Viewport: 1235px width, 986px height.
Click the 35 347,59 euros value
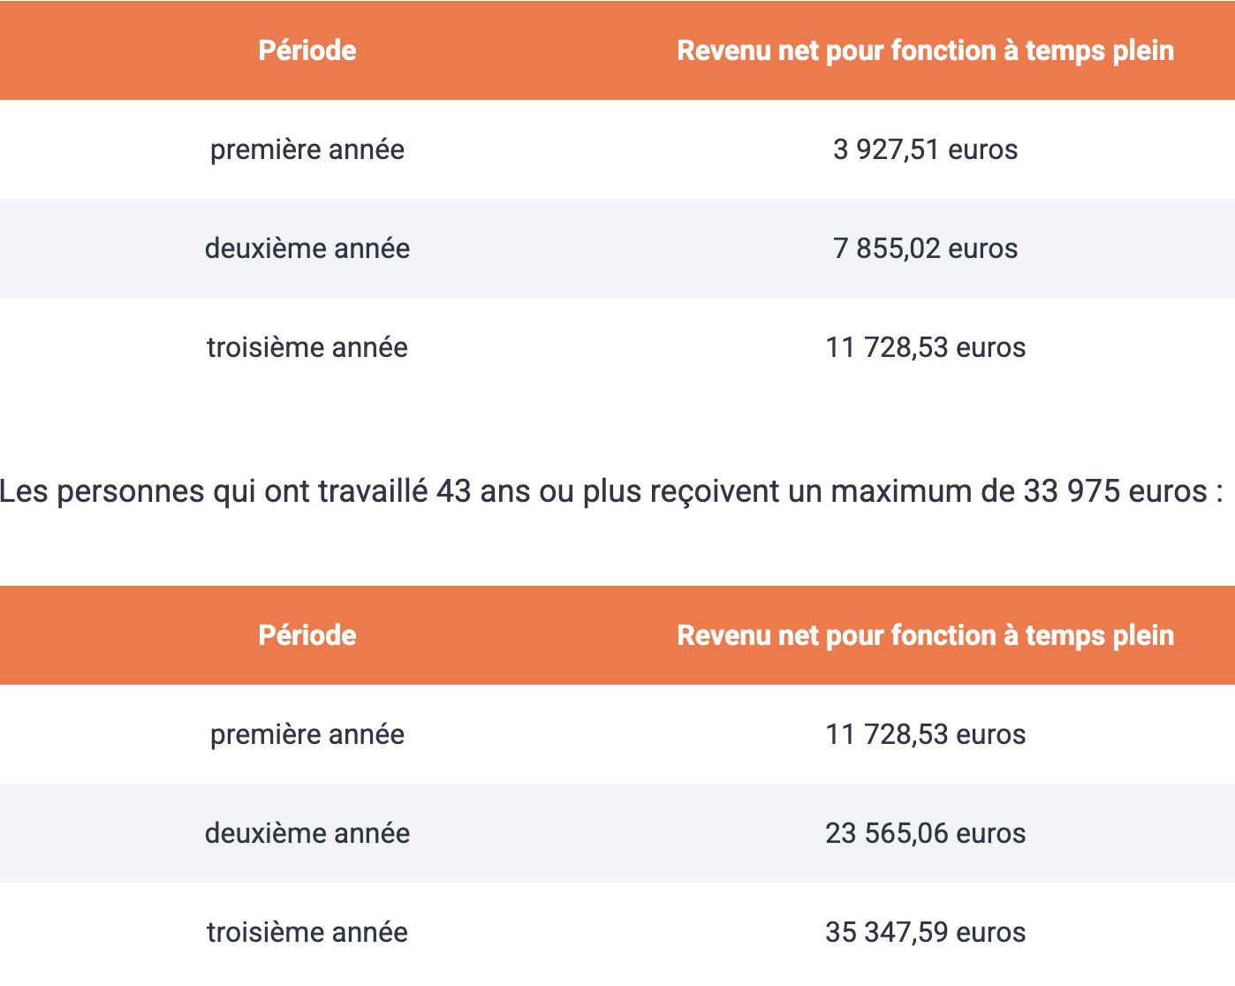[x=926, y=932]
